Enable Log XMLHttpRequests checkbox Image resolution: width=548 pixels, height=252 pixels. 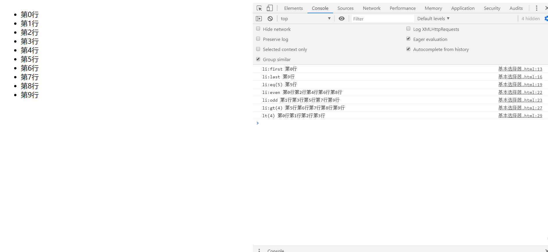408,29
